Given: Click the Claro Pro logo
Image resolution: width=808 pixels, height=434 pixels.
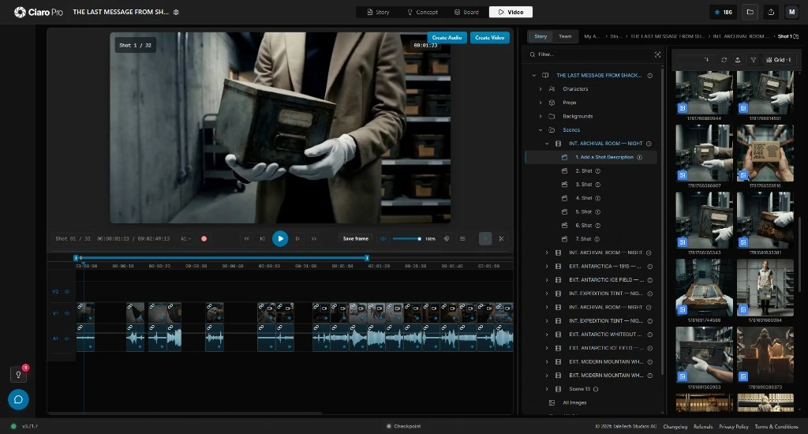Looking at the screenshot, I should tap(39, 12).
